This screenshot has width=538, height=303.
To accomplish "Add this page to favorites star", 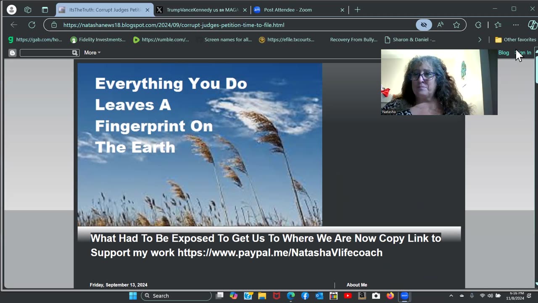I will pos(456,25).
